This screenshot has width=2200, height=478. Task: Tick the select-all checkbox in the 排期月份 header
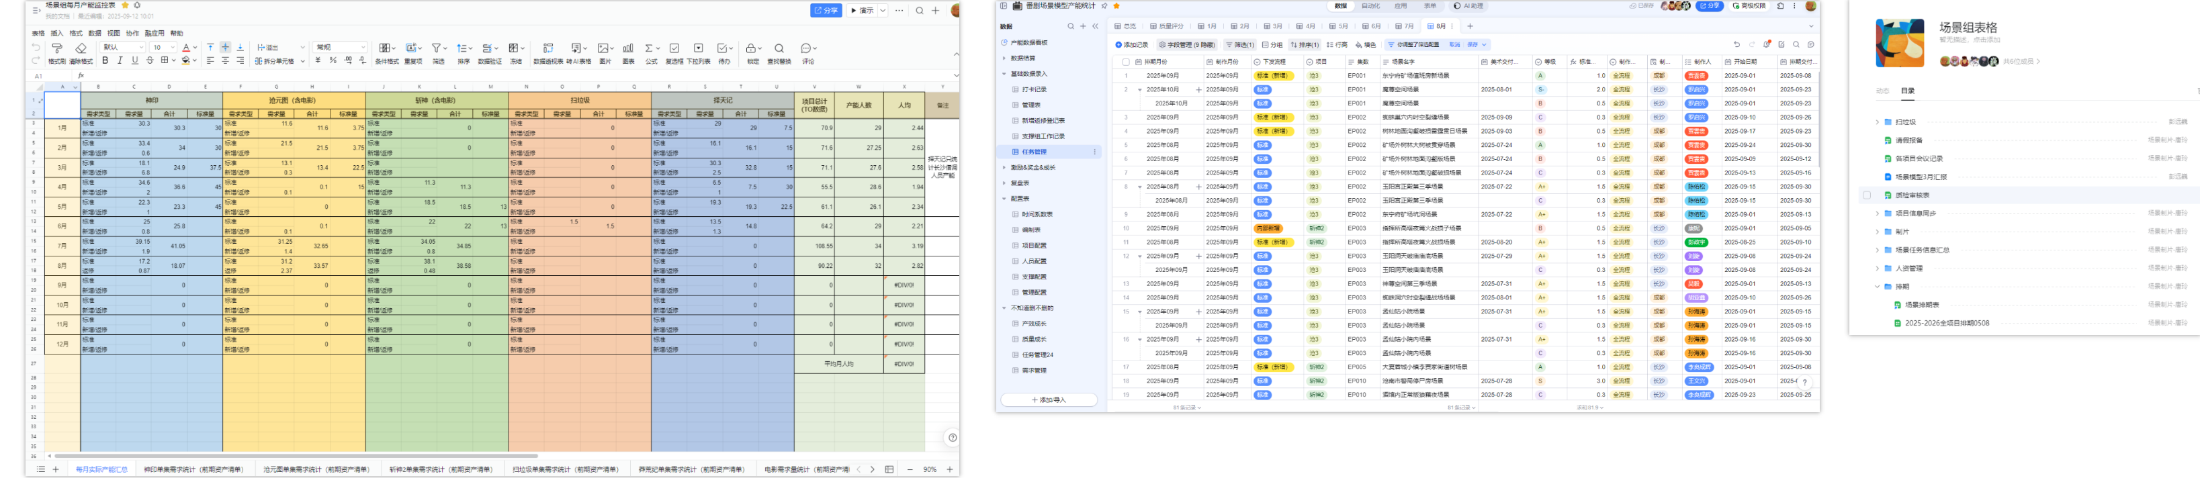1126,62
